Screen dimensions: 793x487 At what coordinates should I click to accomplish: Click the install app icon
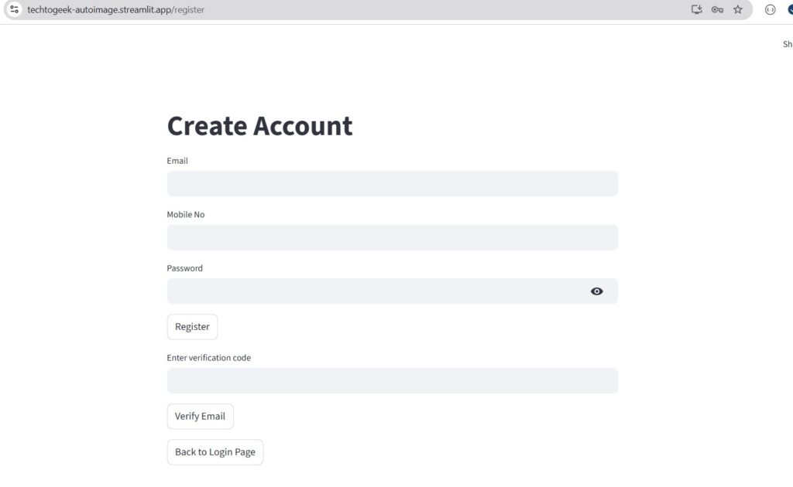pyautogui.click(x=696, y=9)
